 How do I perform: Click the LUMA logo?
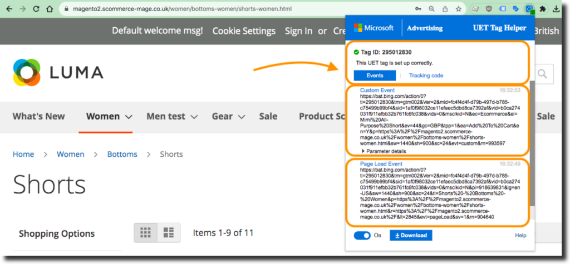click(x=58, y=72)
